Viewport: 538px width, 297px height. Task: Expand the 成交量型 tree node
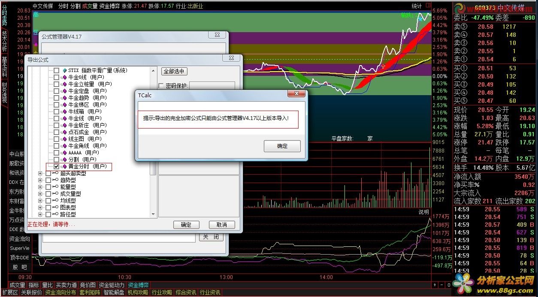40,194
